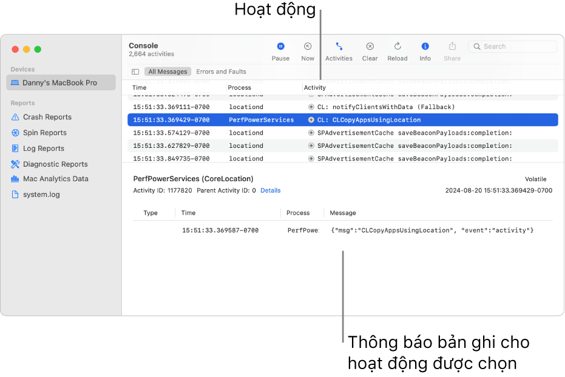The image size is (565, 377).
Task: Click the Share toolbar icon
Action: click(452, 47)
